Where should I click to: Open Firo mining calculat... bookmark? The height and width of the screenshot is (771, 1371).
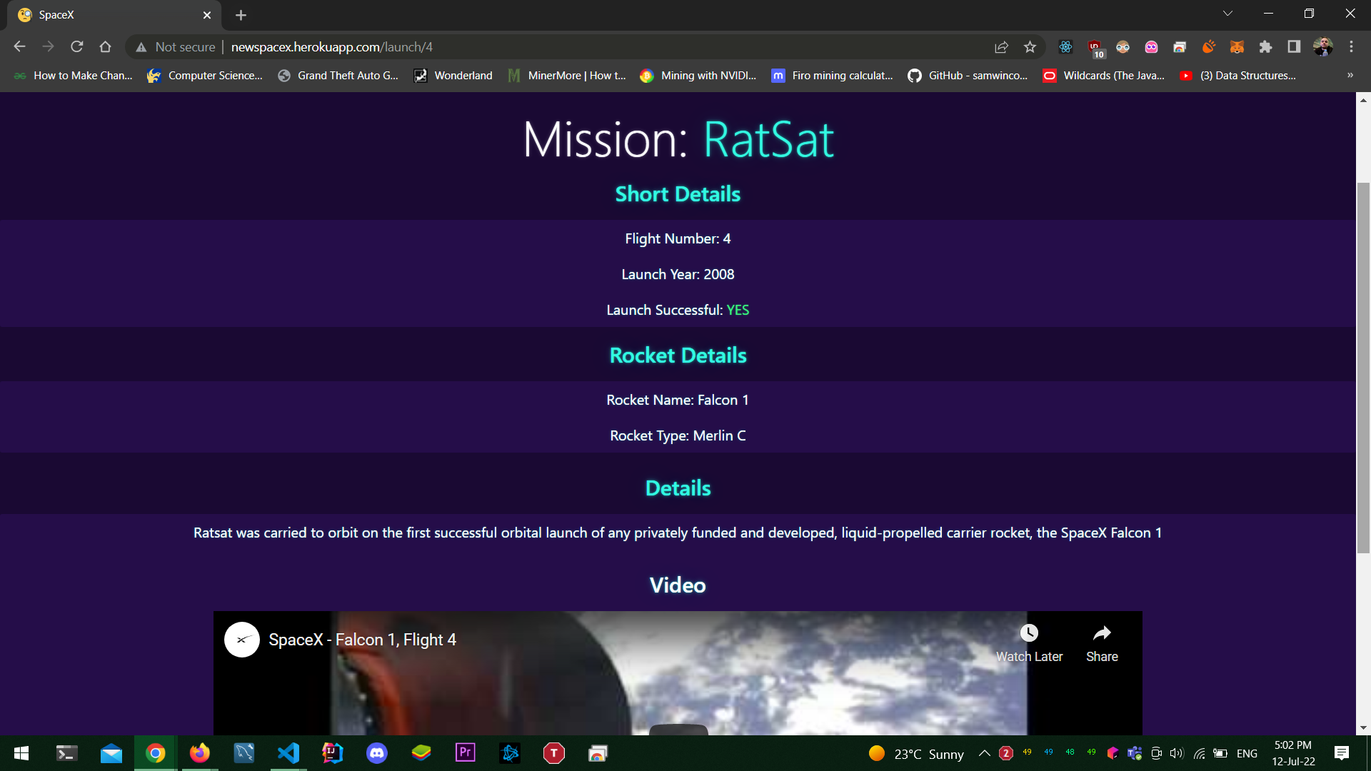(833, 76)
